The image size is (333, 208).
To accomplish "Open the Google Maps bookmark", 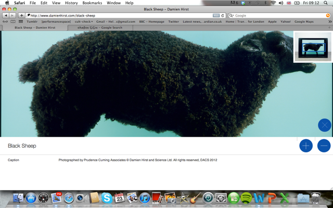I will (x=304, y=22).
